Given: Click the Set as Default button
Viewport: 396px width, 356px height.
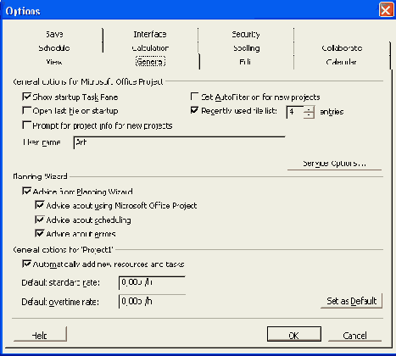Looking at the screenshot, I should click(352, 301).
